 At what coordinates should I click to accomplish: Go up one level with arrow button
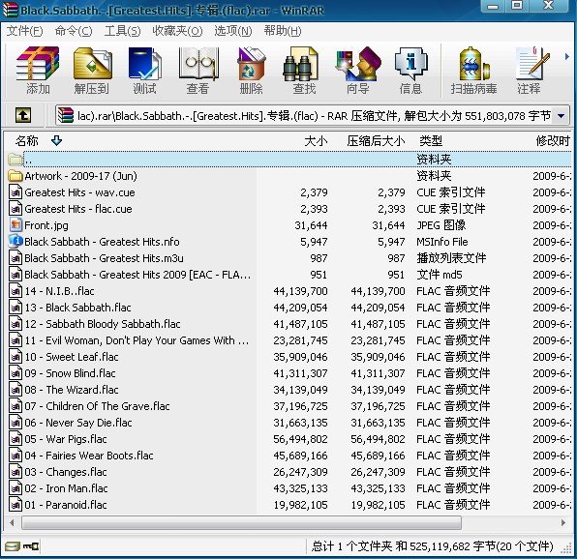(23, 115)
